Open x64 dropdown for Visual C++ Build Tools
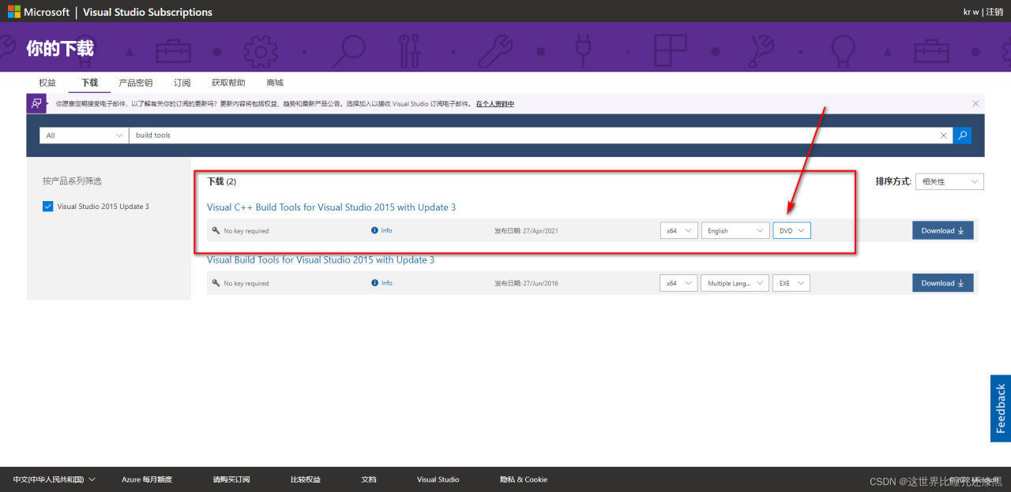 coord(678,230)
